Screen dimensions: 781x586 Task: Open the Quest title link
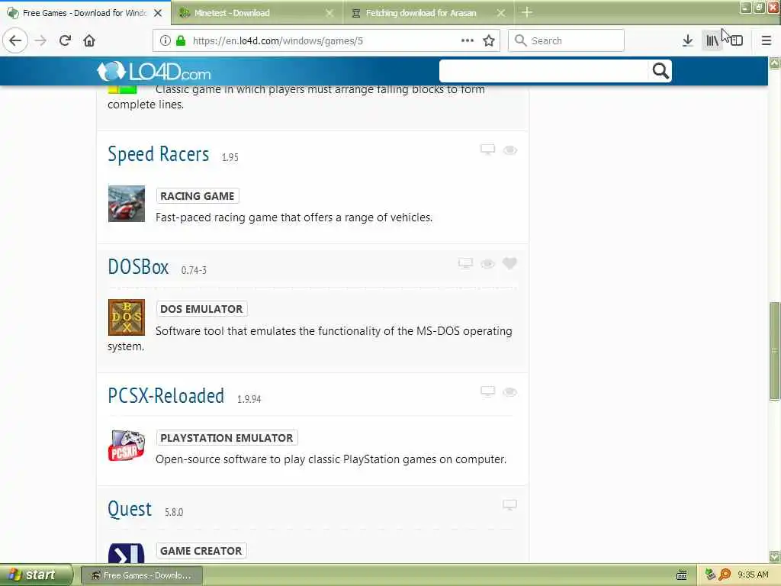130,509
